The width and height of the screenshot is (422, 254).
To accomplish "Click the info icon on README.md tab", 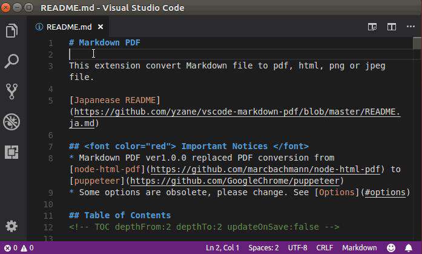I will [x=39, y=27].
